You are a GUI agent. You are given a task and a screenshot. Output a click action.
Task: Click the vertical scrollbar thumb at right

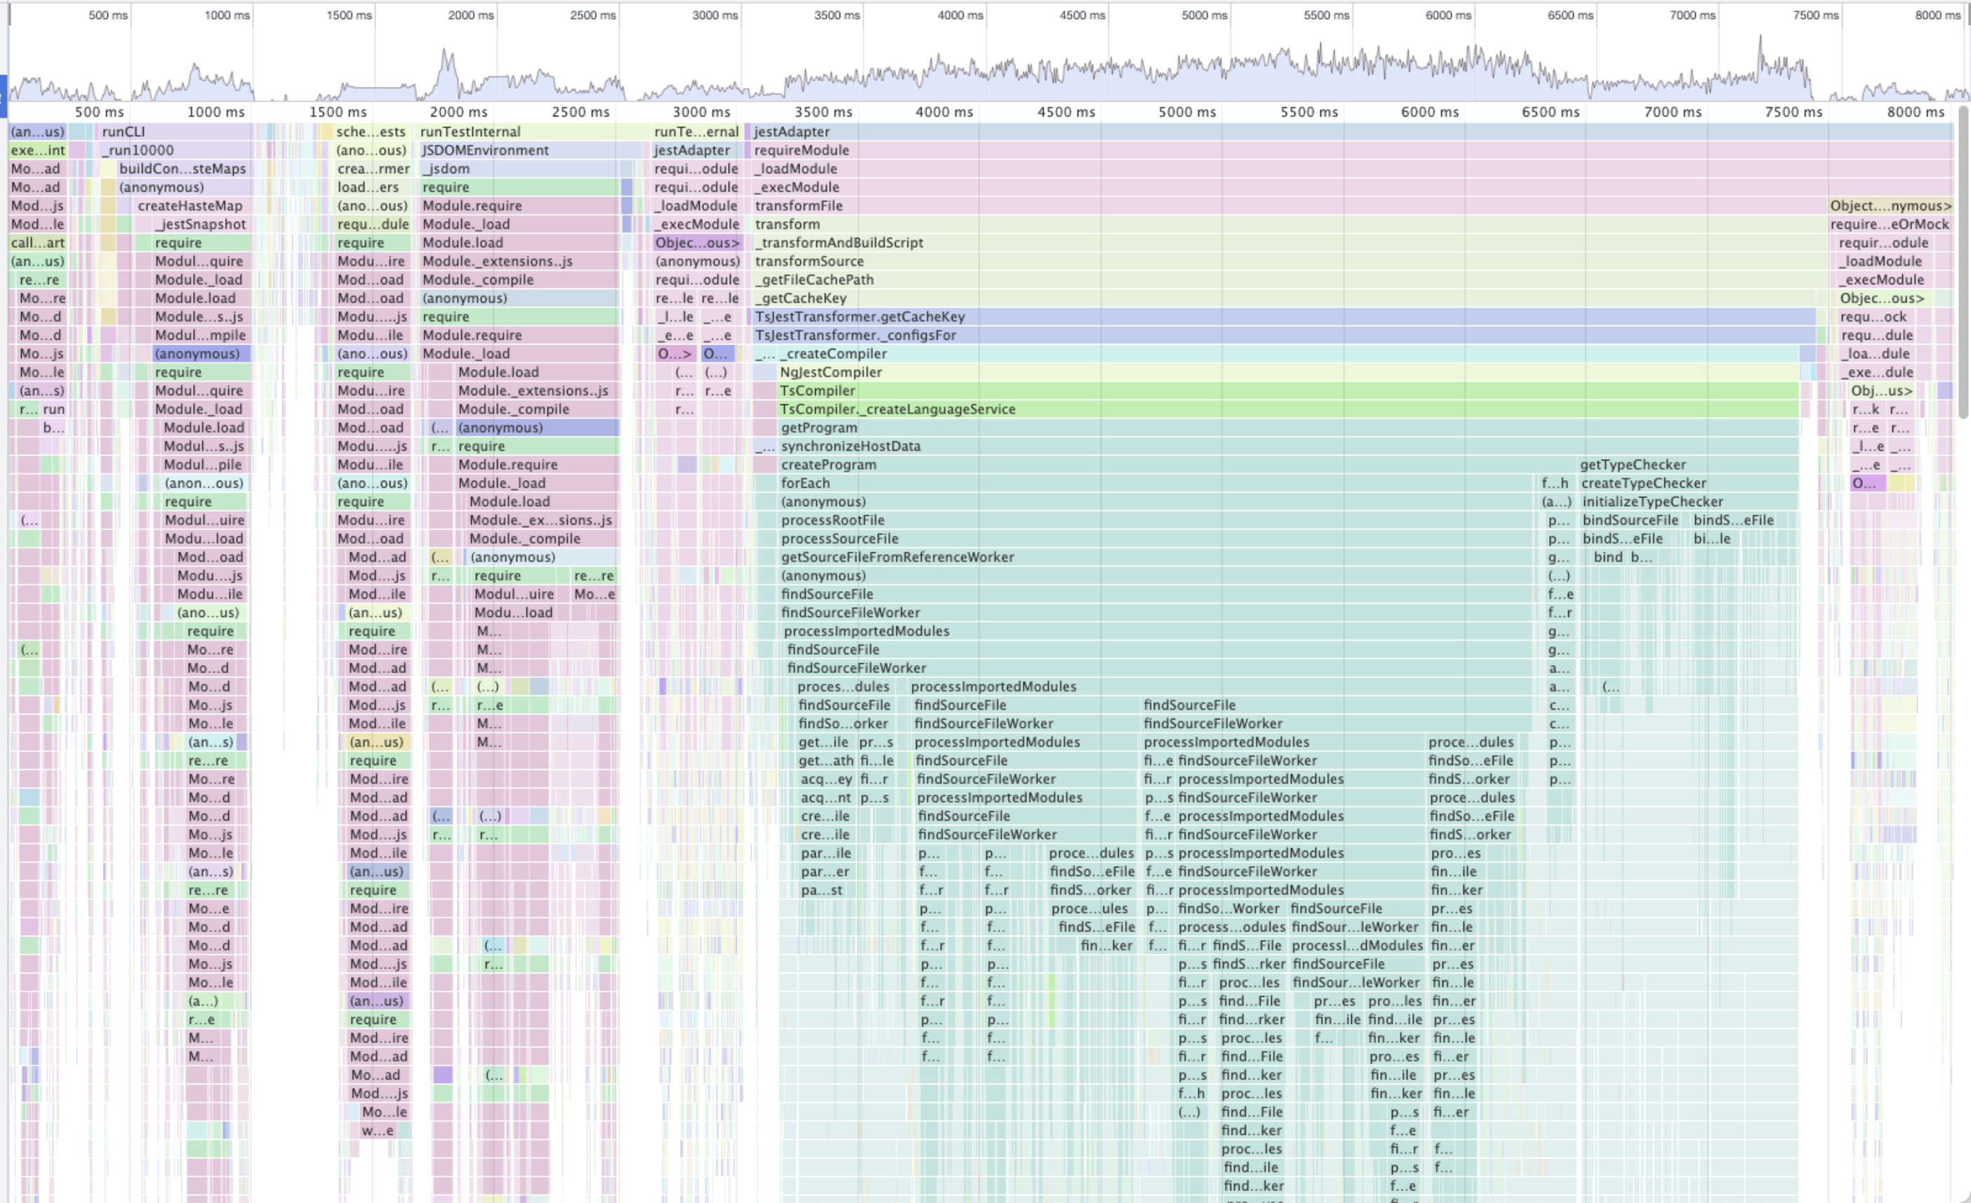[x=1963, y=261]
